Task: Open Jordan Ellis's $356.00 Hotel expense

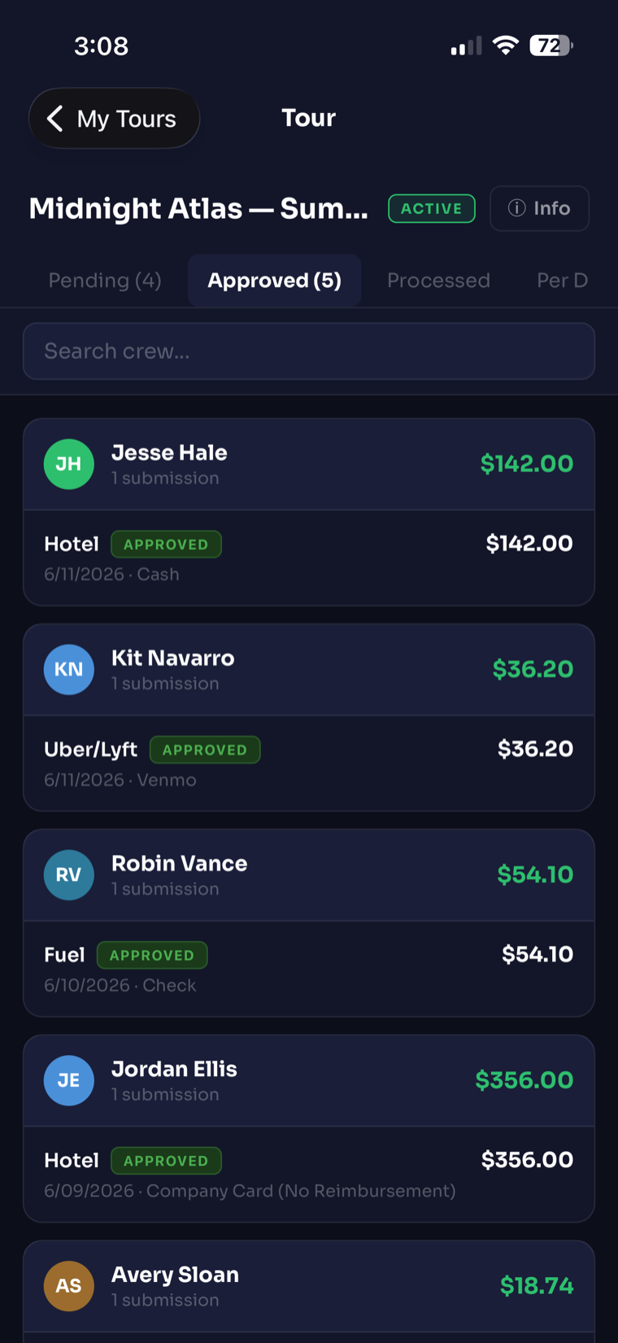Action: coord(309,1175)
